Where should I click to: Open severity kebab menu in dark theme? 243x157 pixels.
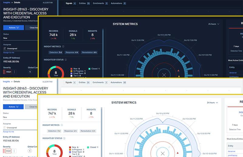click(x=14, y=72)
